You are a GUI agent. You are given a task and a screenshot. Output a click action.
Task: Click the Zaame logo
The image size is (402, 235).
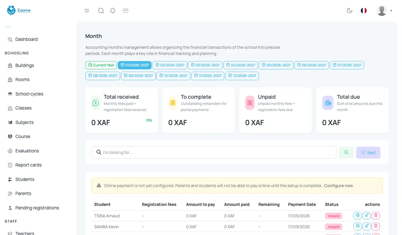19,10
